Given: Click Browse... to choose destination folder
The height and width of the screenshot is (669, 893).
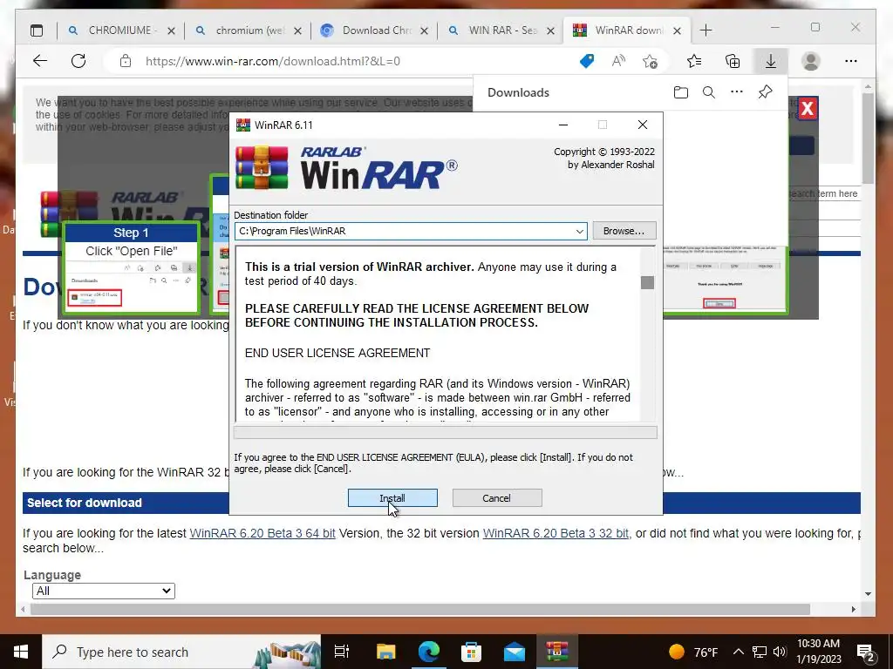Looking at the screenshot, I should click(624, 231).
